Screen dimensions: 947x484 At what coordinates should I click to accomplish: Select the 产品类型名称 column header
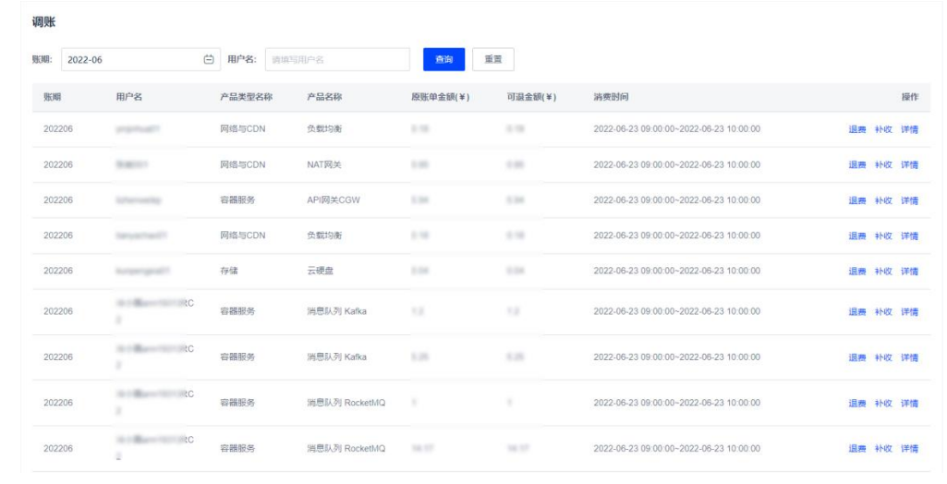246,97
